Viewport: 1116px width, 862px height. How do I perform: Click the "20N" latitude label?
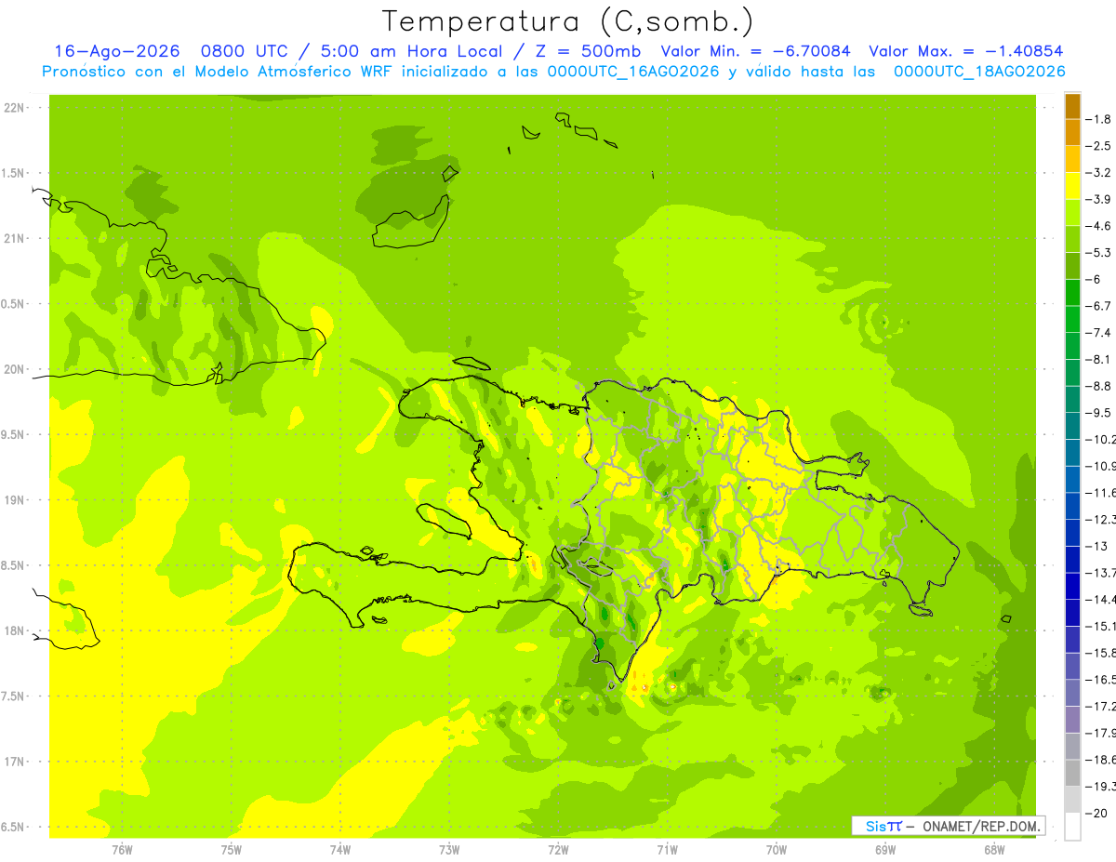15,369
